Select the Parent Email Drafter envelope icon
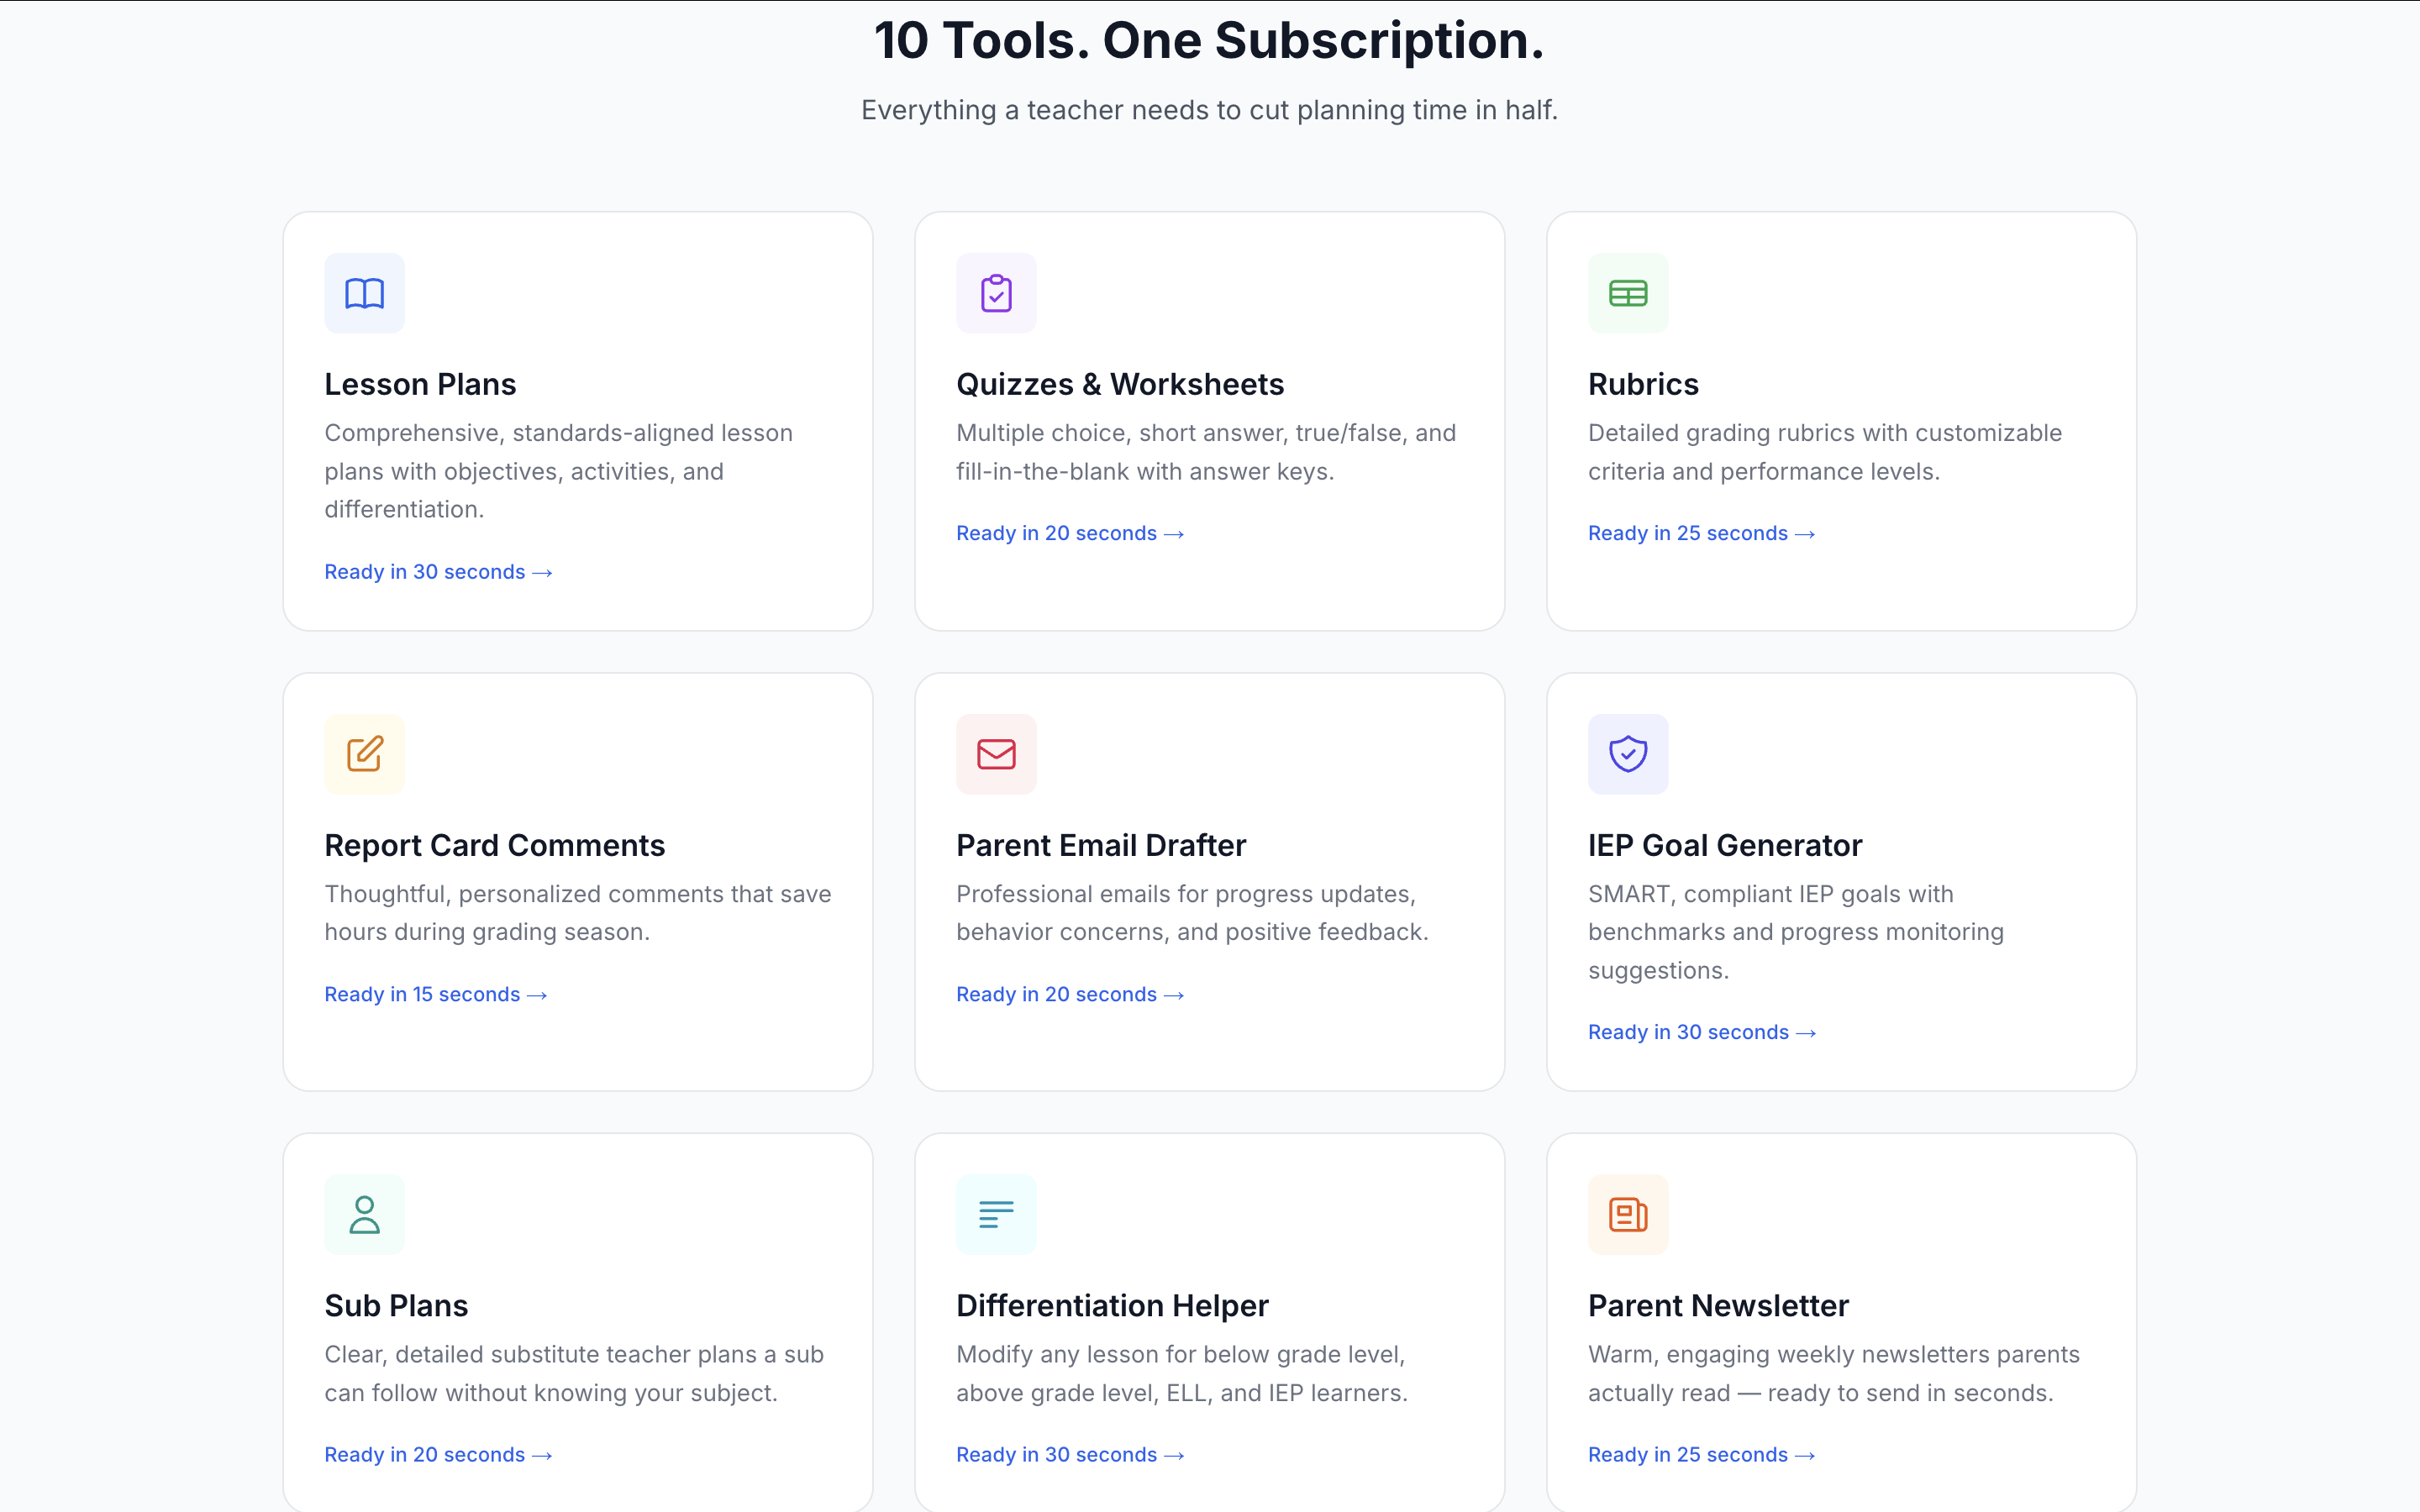The width and height of the screenshot is (2420, 1512). coord(996,754)
